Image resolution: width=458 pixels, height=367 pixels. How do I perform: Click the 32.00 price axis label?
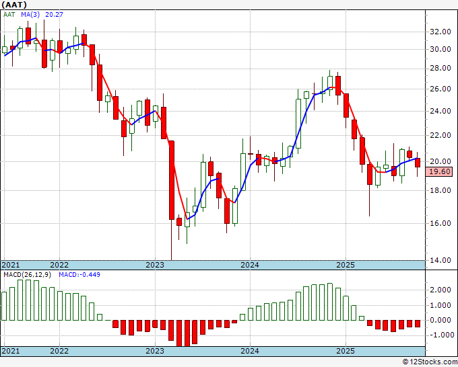440,32
